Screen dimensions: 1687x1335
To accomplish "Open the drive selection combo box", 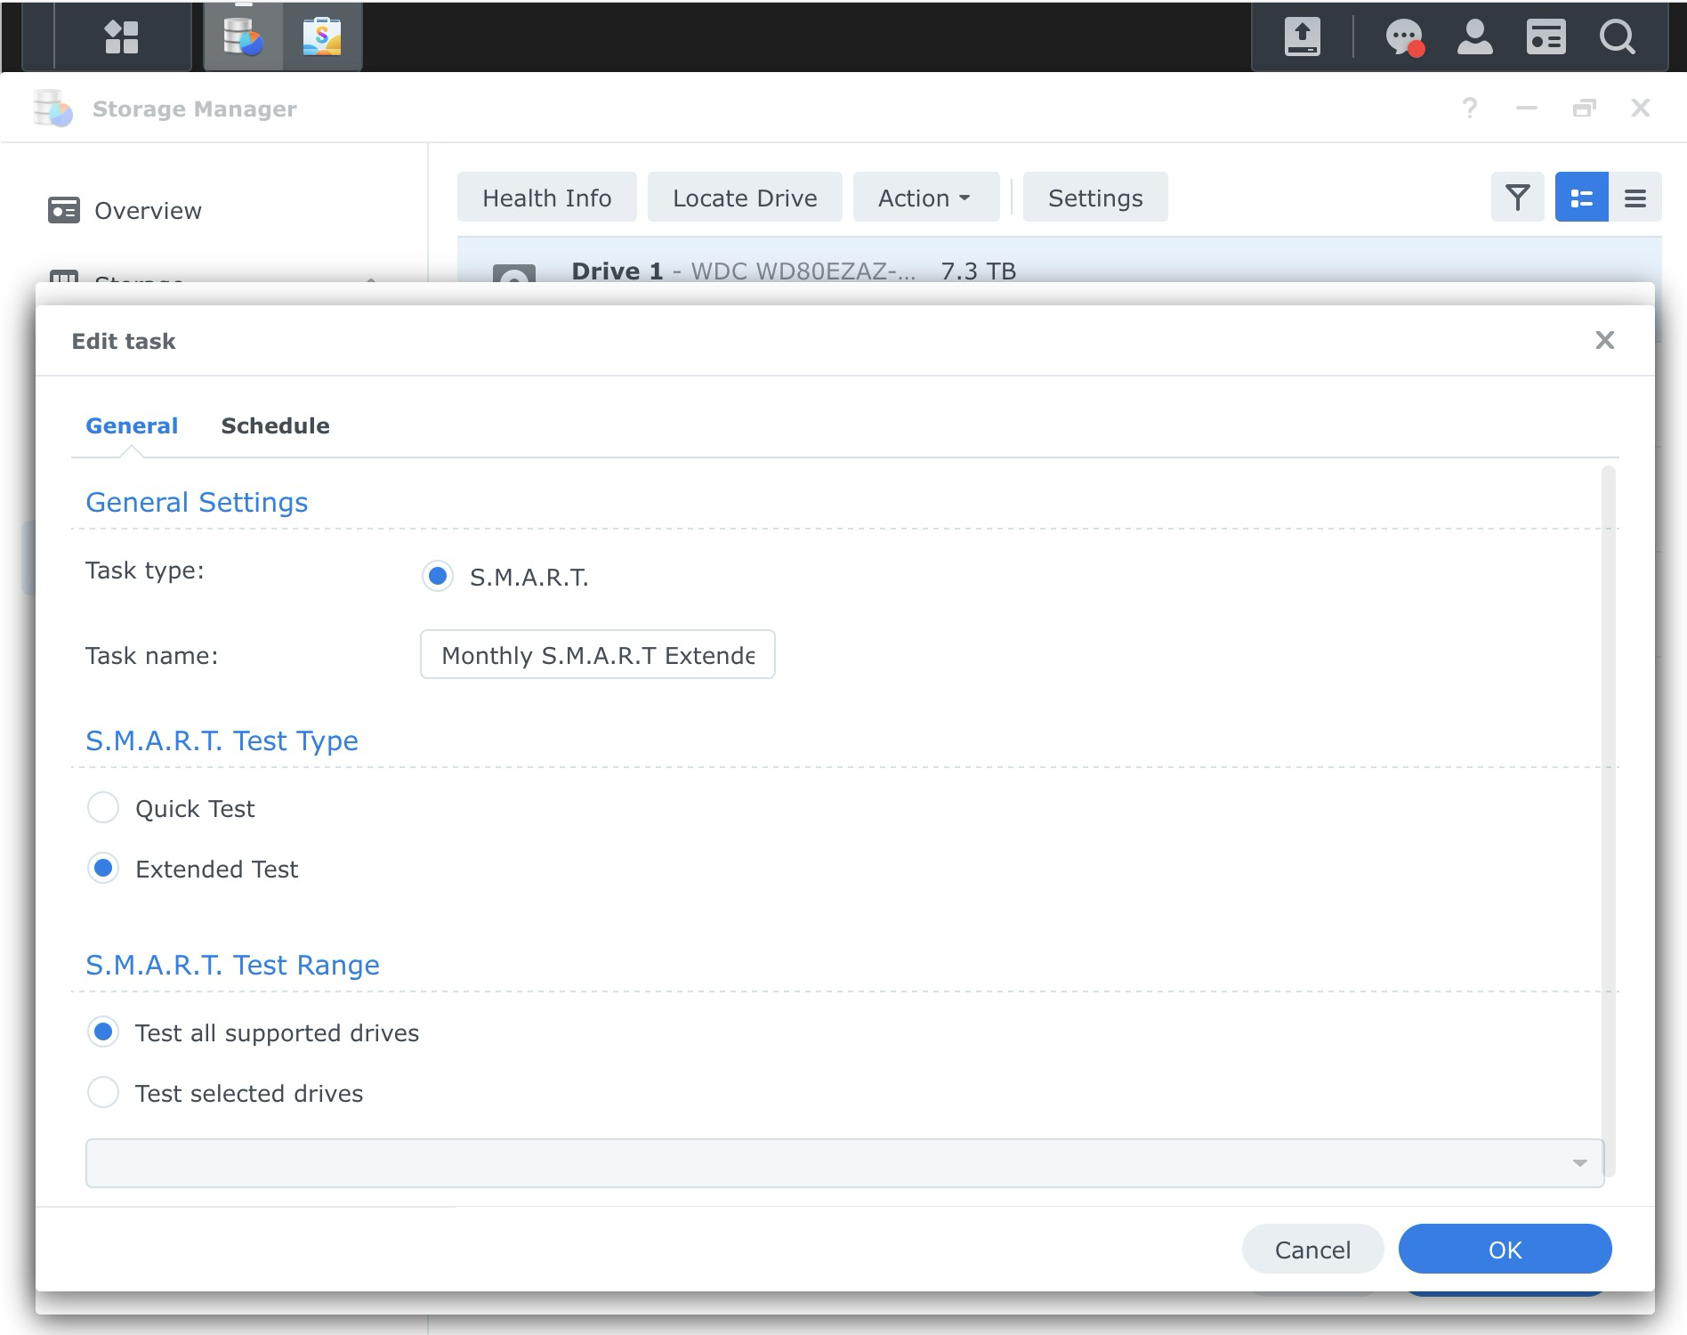I will pyautogui.click(x=844, y=1162).
